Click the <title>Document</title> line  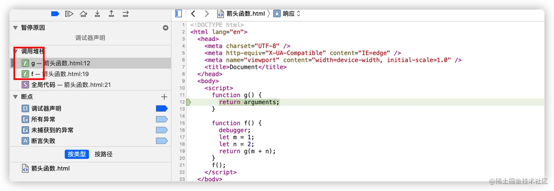tap(245, 67)
